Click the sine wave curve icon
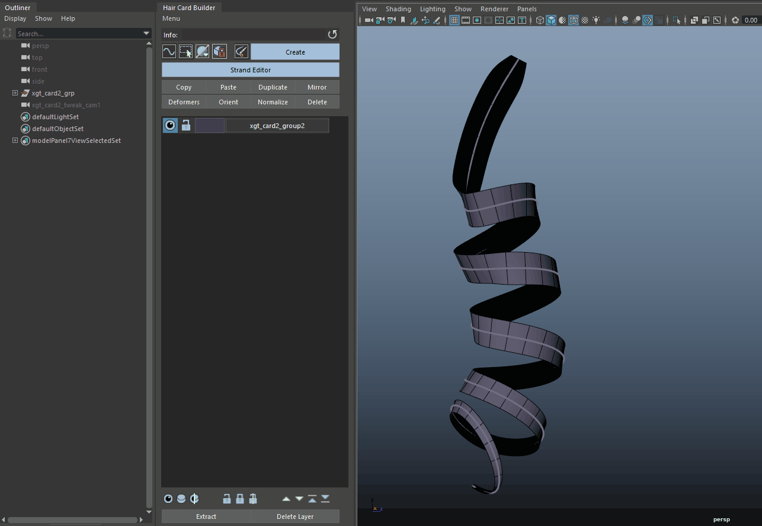This screenshot has height=526, width=762. [x=169, y=52]
